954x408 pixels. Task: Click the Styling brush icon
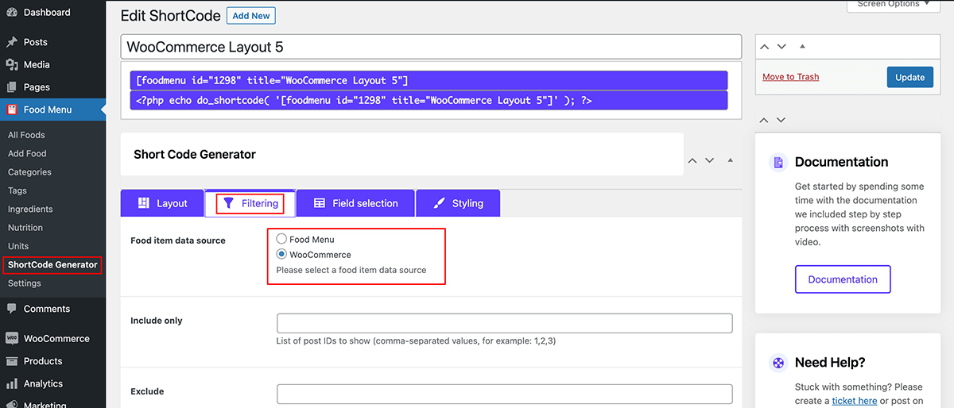pyautogui.click(x=440, y=203)
